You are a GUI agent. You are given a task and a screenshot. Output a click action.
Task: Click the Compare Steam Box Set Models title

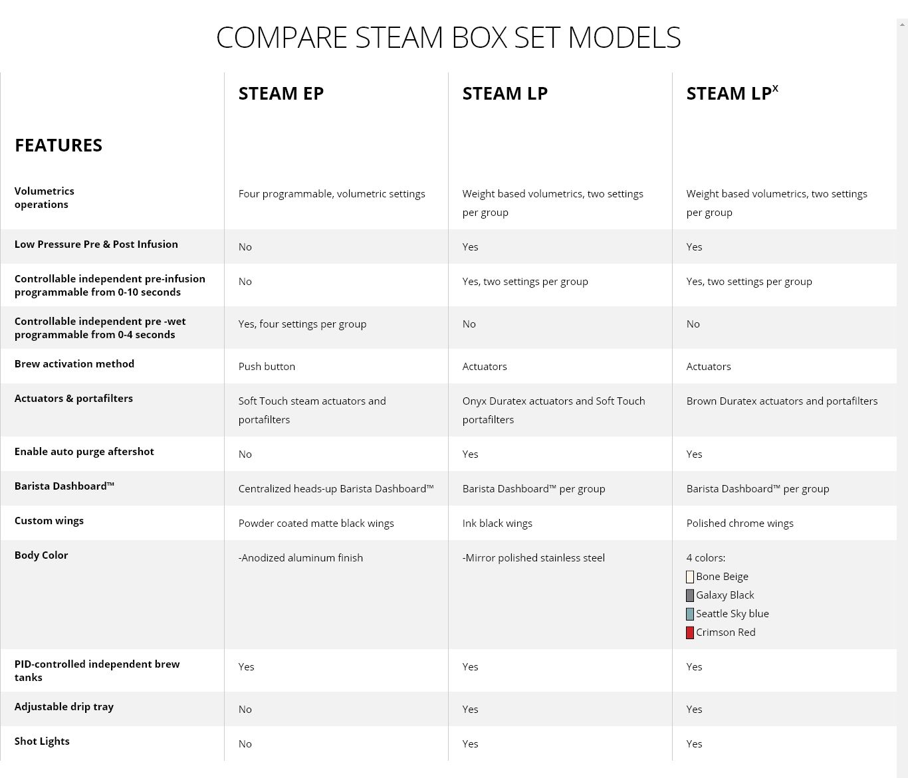[449, 37]
